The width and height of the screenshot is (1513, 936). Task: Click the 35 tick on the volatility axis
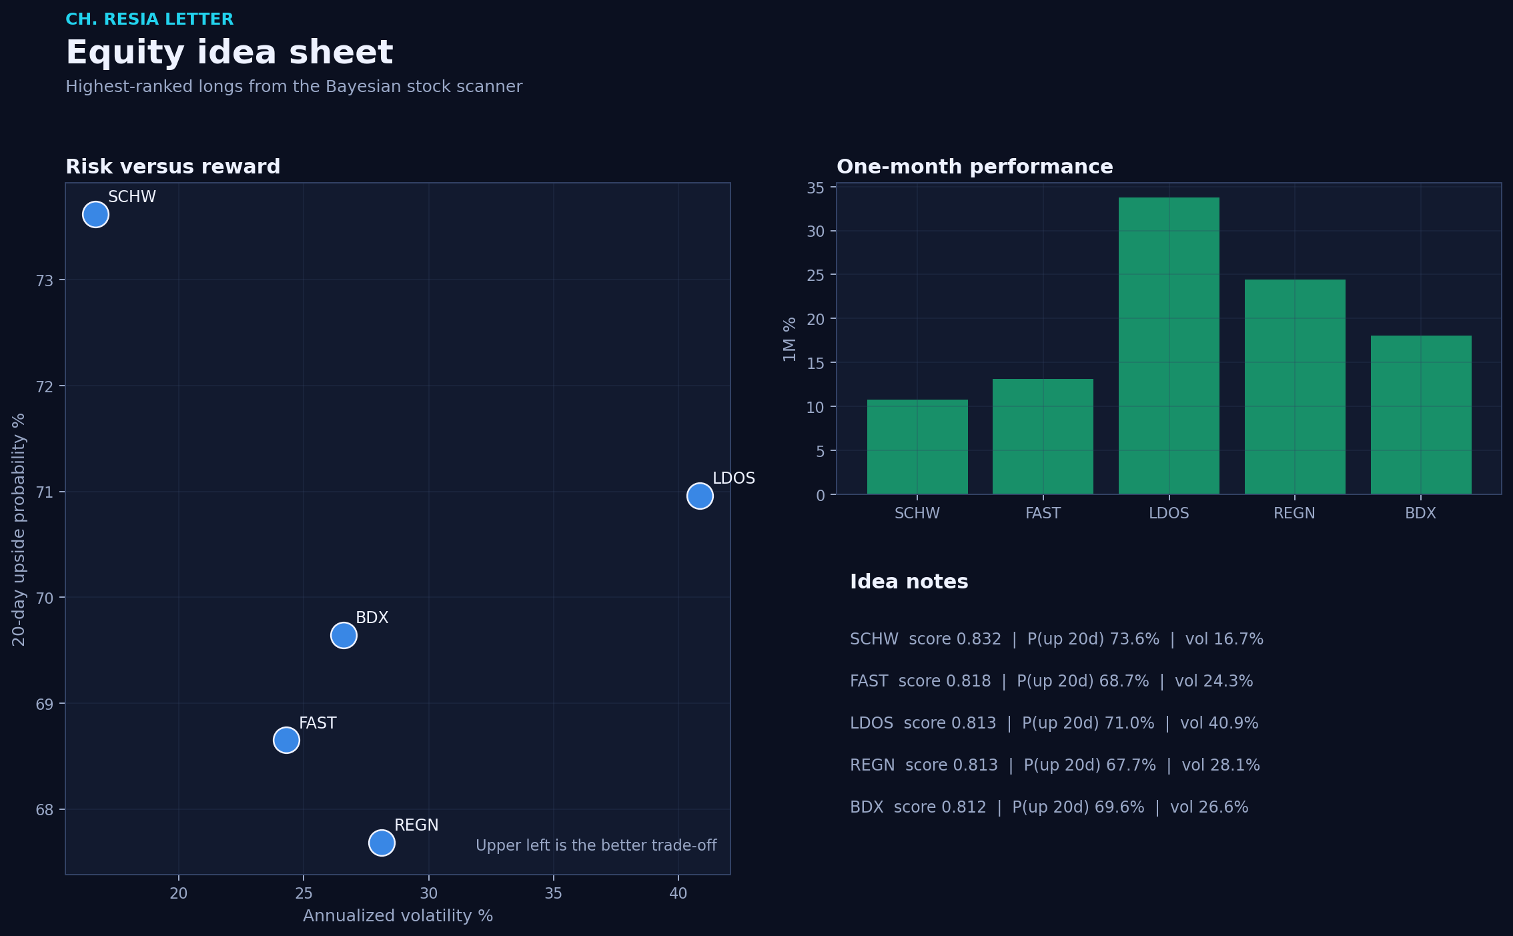[554, 894]
